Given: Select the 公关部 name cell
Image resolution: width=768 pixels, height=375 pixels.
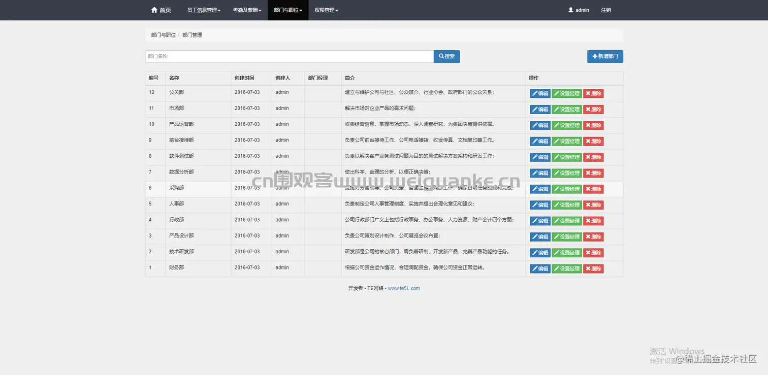Looking at the screenshot, I should coord(198,93).
